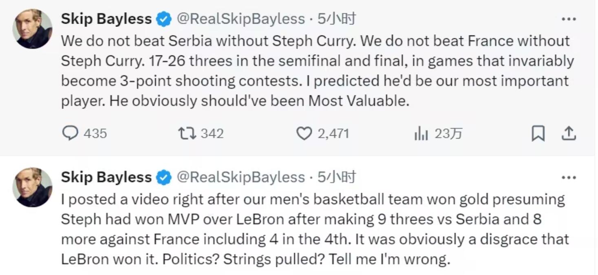Retweet the first Skip Bayless tweet
This screenshot has width=598, height=275.
click(x=187, y=134)
